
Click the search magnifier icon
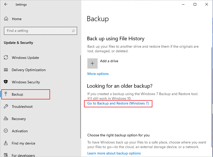(x=73, y=31)
